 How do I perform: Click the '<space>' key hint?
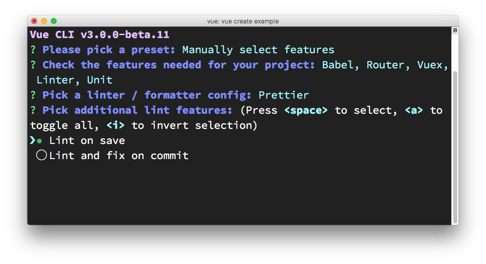pos(306,110)
